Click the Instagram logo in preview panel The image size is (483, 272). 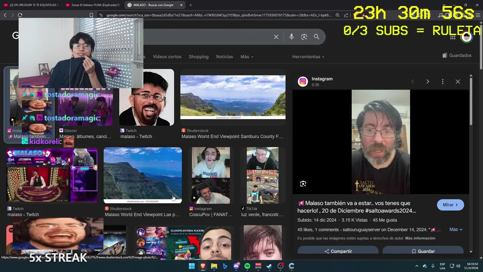pos(303,82)
